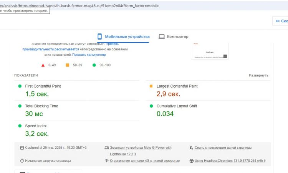Click Развернуть to expand metrics

(x=258, y=75)
